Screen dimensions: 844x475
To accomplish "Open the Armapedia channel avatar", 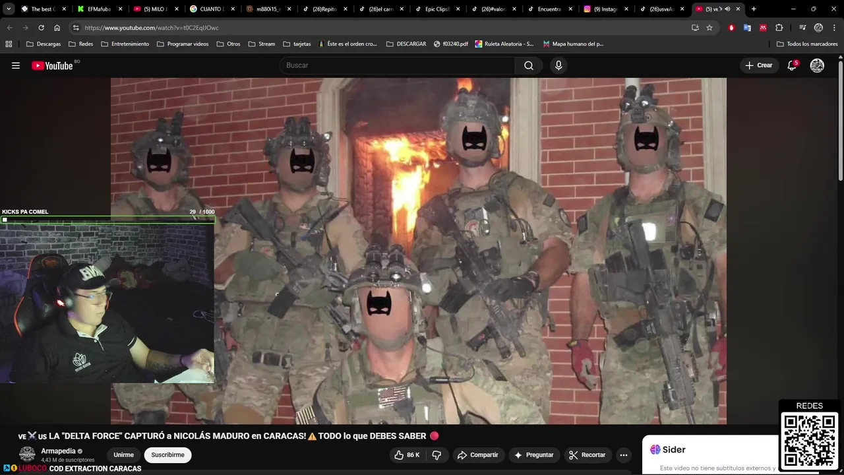I will pyautogui.click(x=27, y=454).
